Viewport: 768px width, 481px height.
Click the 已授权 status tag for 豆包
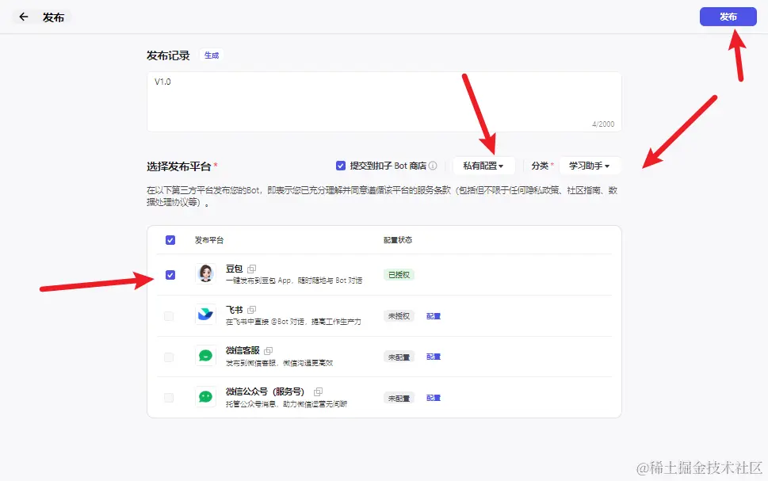(x=399, y=275)
